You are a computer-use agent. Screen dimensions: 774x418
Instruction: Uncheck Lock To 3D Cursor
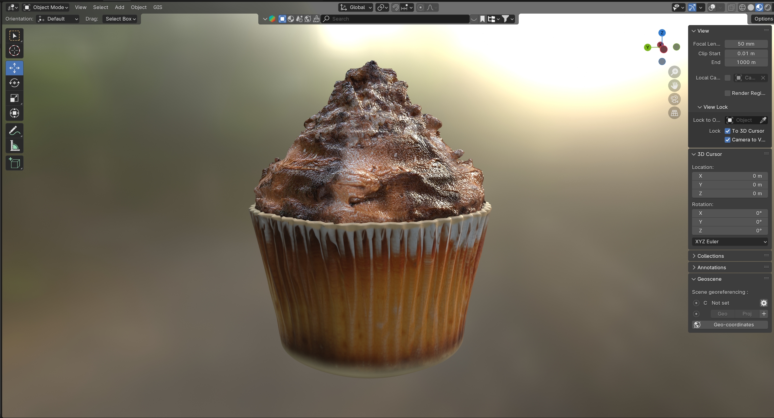pos(727,131)
